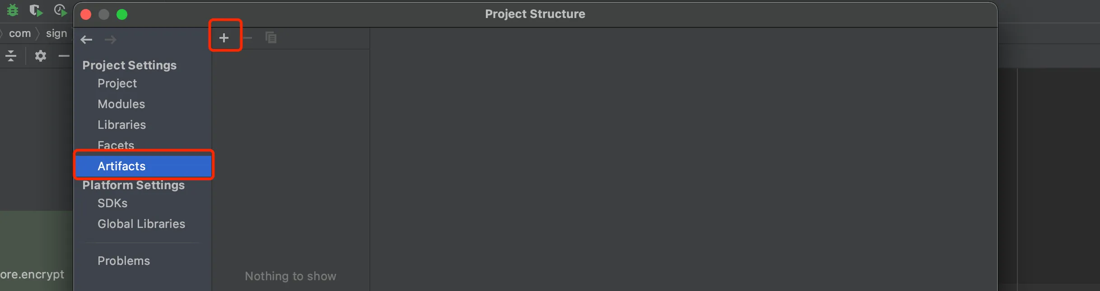
Task: Click the profiler run icon
Action: click(60, 10)
